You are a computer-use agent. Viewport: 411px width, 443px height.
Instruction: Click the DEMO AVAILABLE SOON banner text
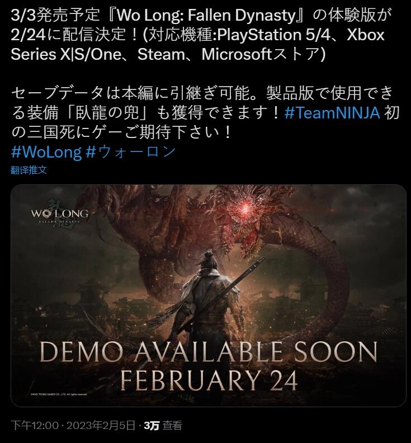(x=209, y=352)
